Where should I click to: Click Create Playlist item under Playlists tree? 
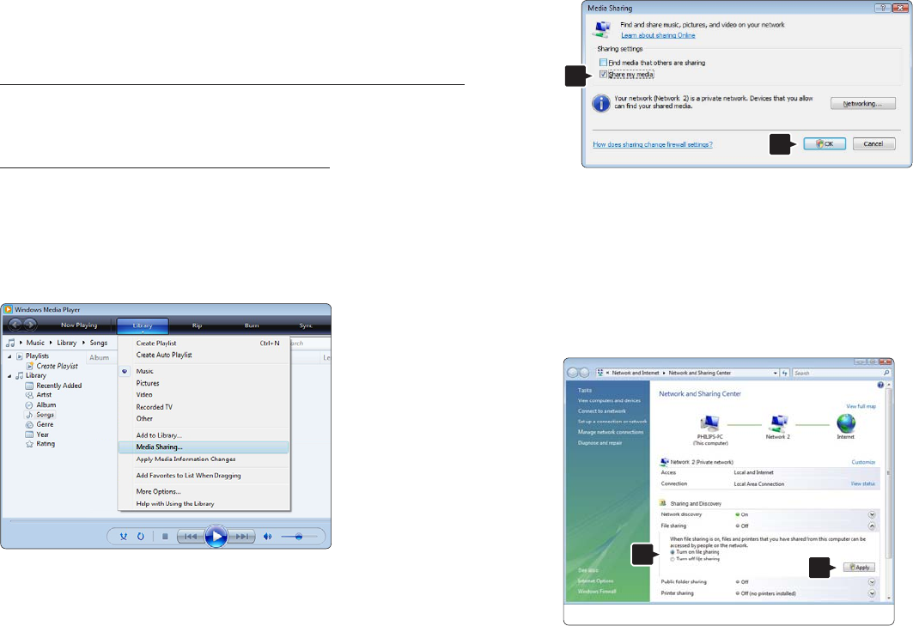(x=57, y=366)
